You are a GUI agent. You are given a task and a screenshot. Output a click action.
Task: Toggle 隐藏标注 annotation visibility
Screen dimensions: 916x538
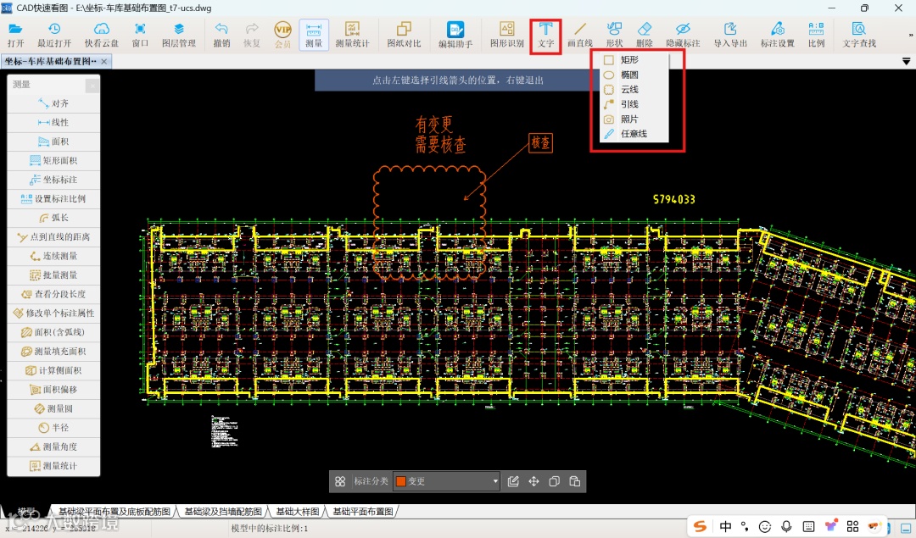pos(683,35)
